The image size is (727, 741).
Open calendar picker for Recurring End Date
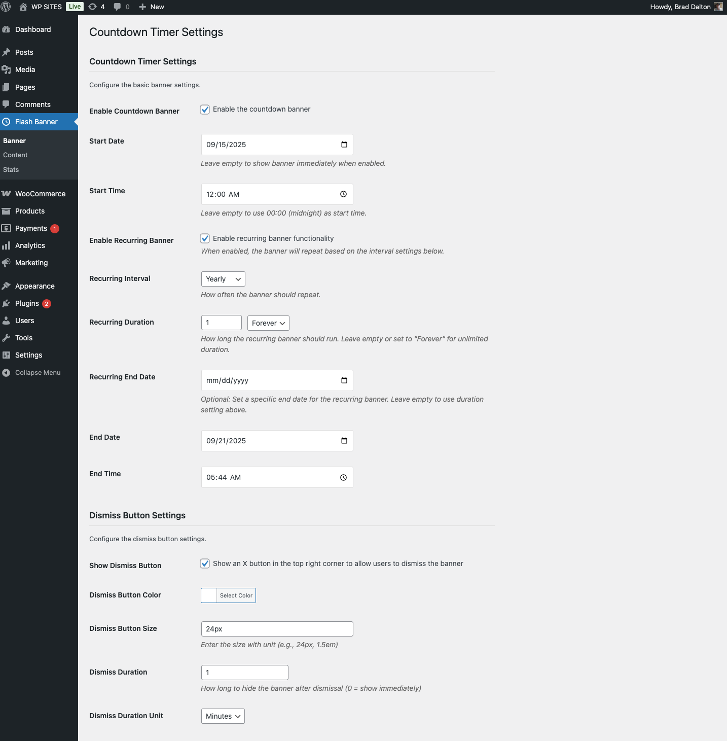tap(344, 380)
